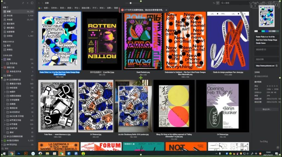The height and width of the screenshot is (157, 282).
Task: Select the Opening Feb 13 Berlin Bunker poster
Action: pos(223,106)
